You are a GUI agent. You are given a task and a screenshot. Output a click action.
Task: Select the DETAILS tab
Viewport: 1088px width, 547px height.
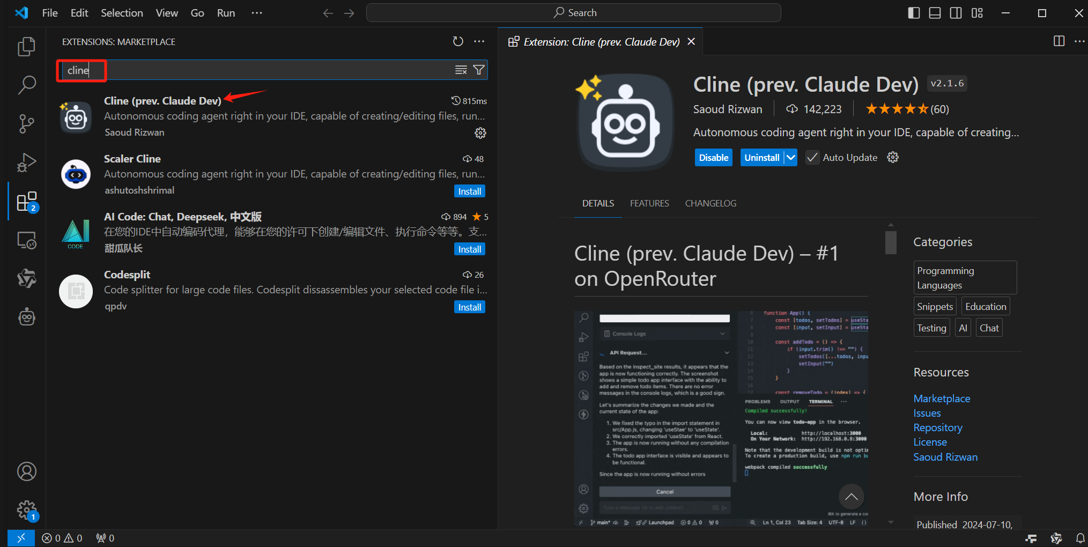coord(598,203)
